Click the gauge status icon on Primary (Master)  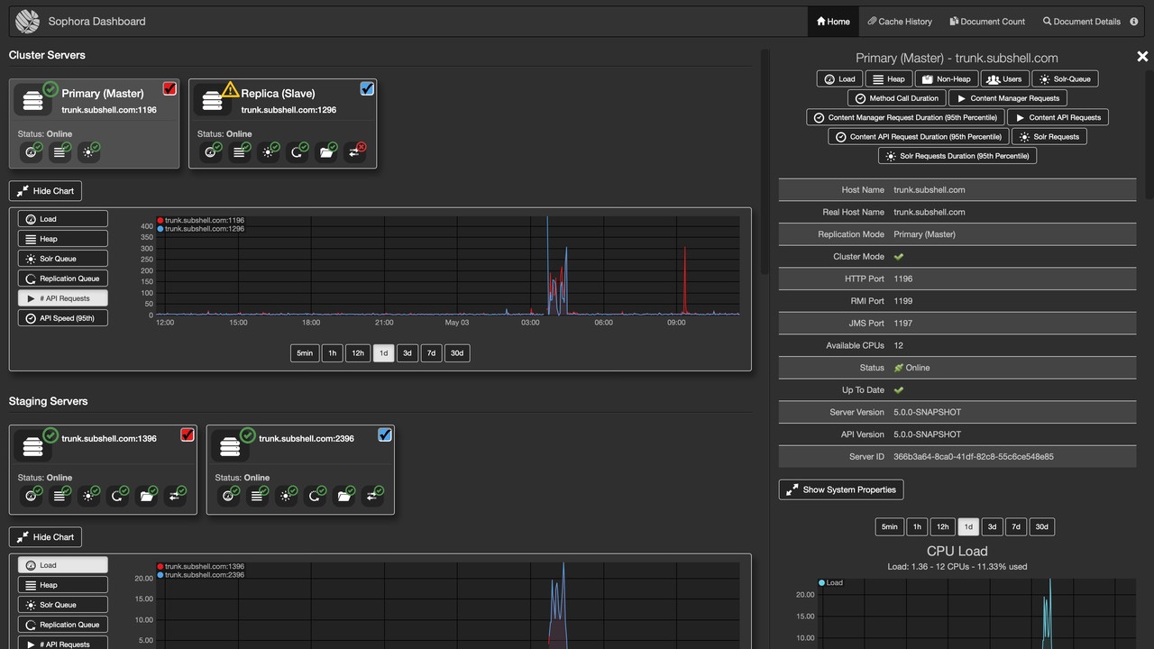coord(32,151)
